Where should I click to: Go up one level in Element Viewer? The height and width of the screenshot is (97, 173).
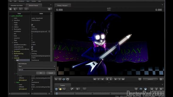[x=15, y=9]
